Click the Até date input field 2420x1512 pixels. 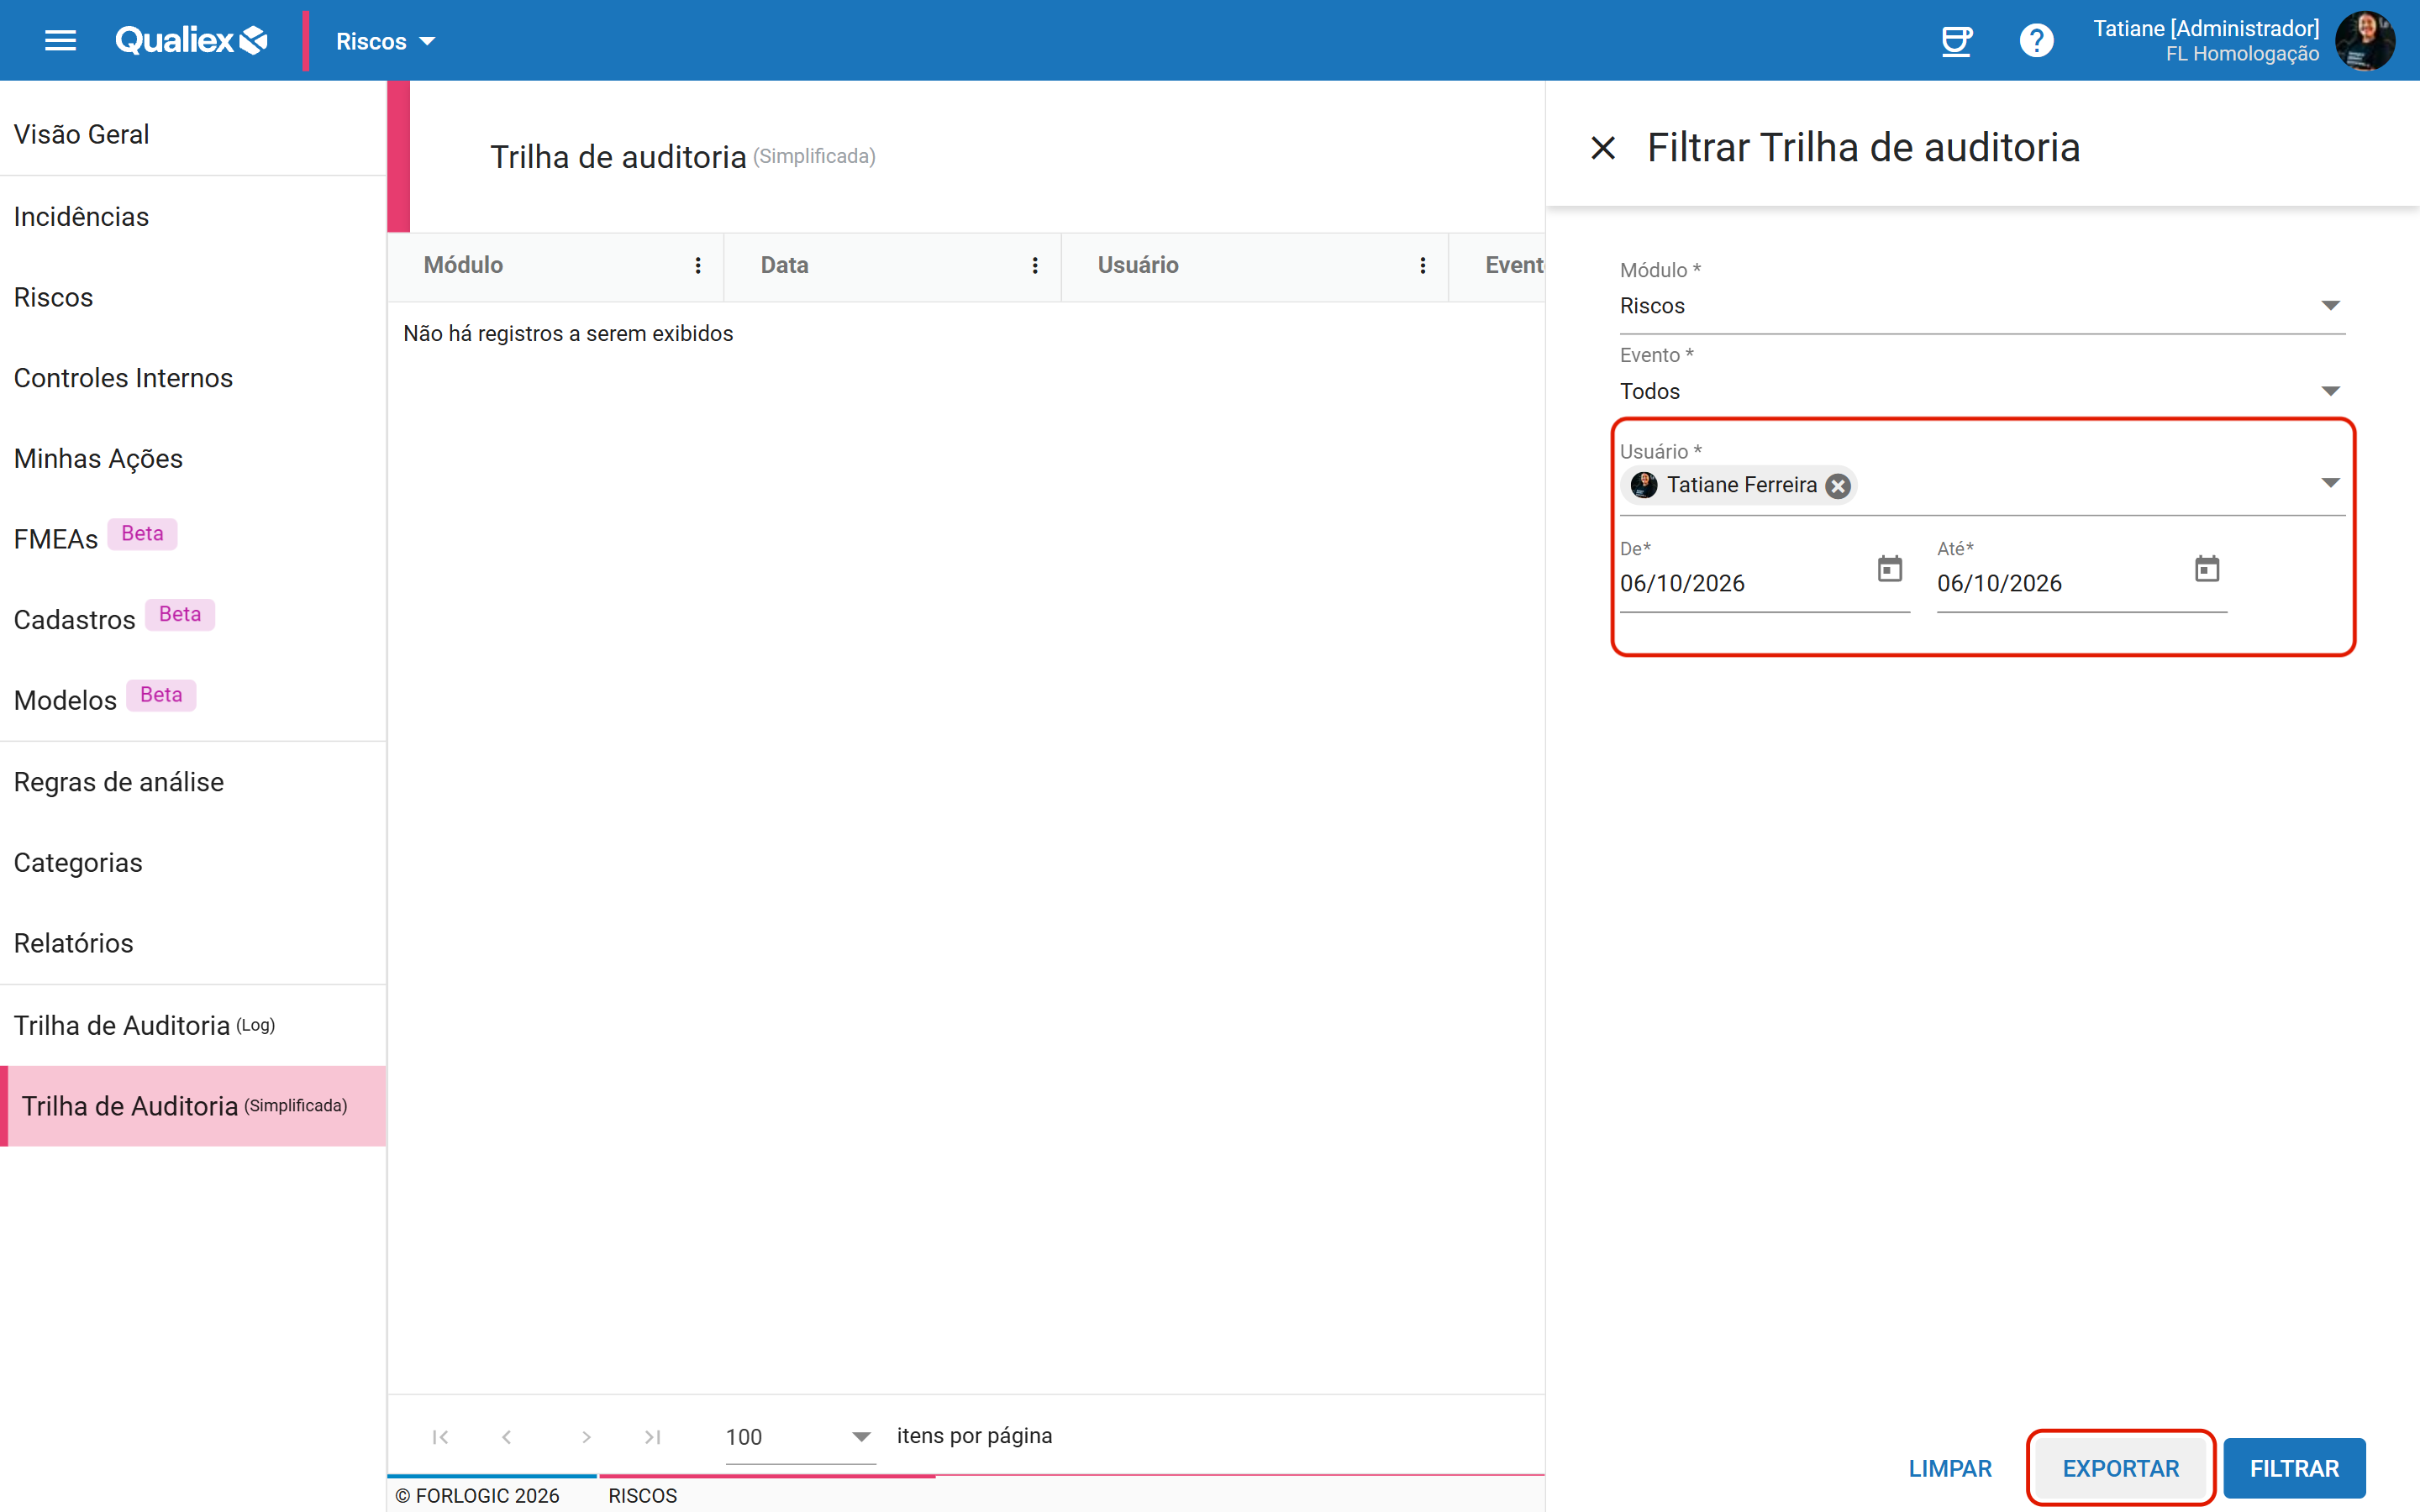(2062, 584)
